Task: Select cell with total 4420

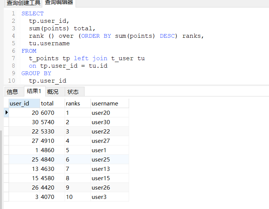Action: coord(52,187)
